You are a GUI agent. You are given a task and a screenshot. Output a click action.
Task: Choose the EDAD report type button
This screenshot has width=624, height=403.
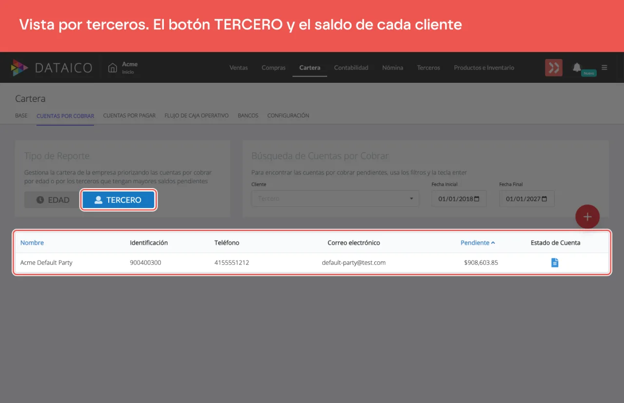[x=53, y=200]
